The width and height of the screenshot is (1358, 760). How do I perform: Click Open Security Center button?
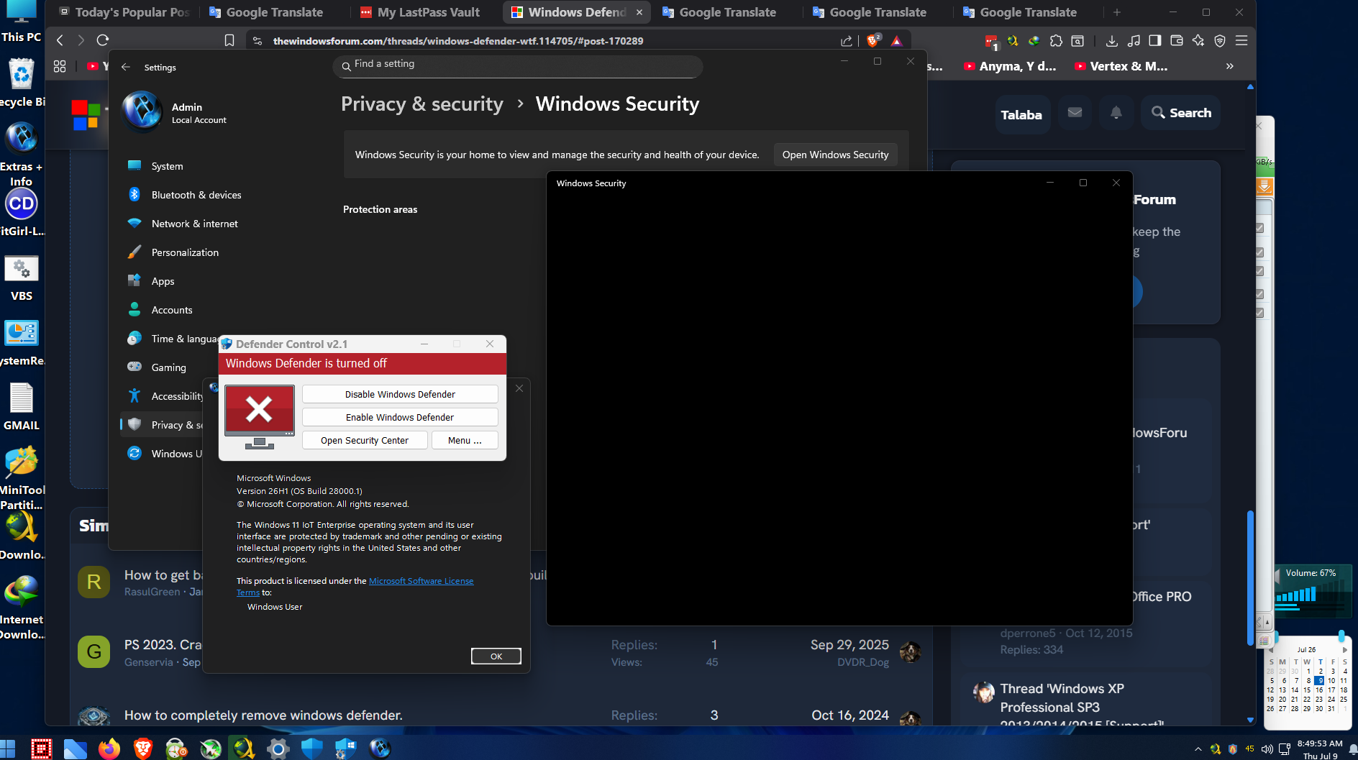(x=365, y=440)
